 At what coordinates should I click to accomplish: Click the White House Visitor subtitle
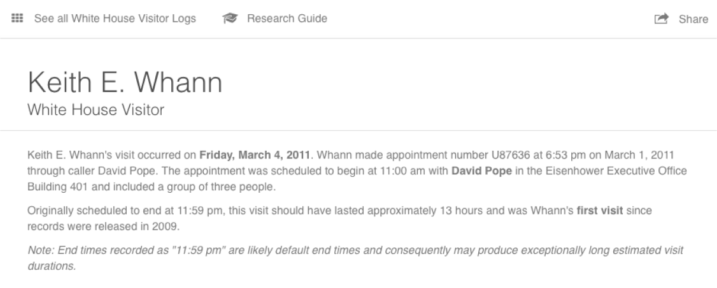tap(96, 110)
